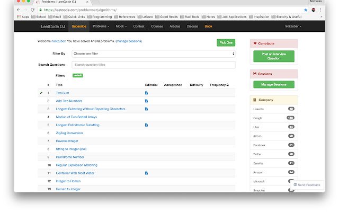Image resolution: width=339 pixels, height=212 pixels.
Task: Click the profile extension icon in toolbar
Action: pyautogui.click(x=313, y=10)
